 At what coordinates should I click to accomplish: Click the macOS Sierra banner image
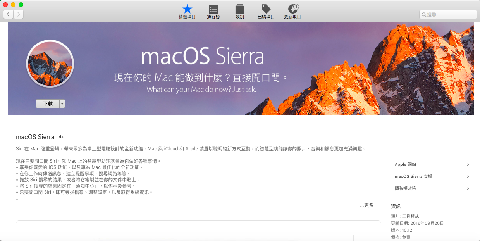[x=240, y=68]
